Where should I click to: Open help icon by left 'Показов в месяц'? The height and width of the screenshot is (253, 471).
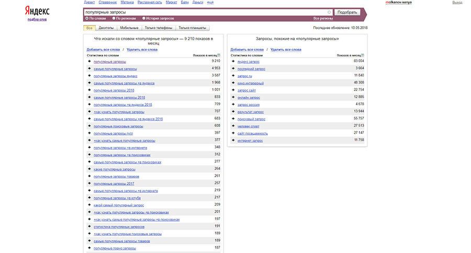[x=219, y=55]
